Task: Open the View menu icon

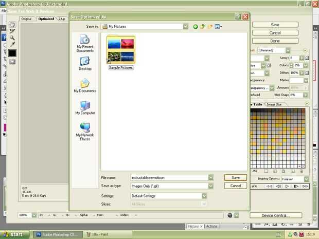Action: click(x=218, y=26)
